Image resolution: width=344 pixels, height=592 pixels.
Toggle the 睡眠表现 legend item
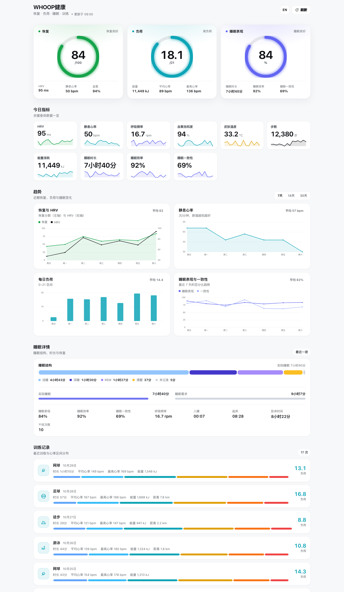[x=186, y=291]
